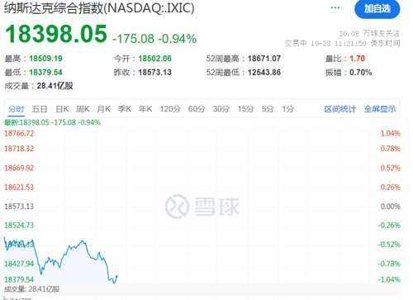Open the 5分 interval chart

[268, 109]
